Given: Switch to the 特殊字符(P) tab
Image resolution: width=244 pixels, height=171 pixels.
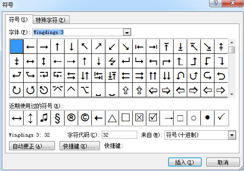Looking at the screenshot, I should [51, 20].
